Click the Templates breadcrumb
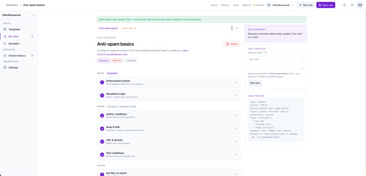Screen dimensions: 366x176 pos(12,5)
